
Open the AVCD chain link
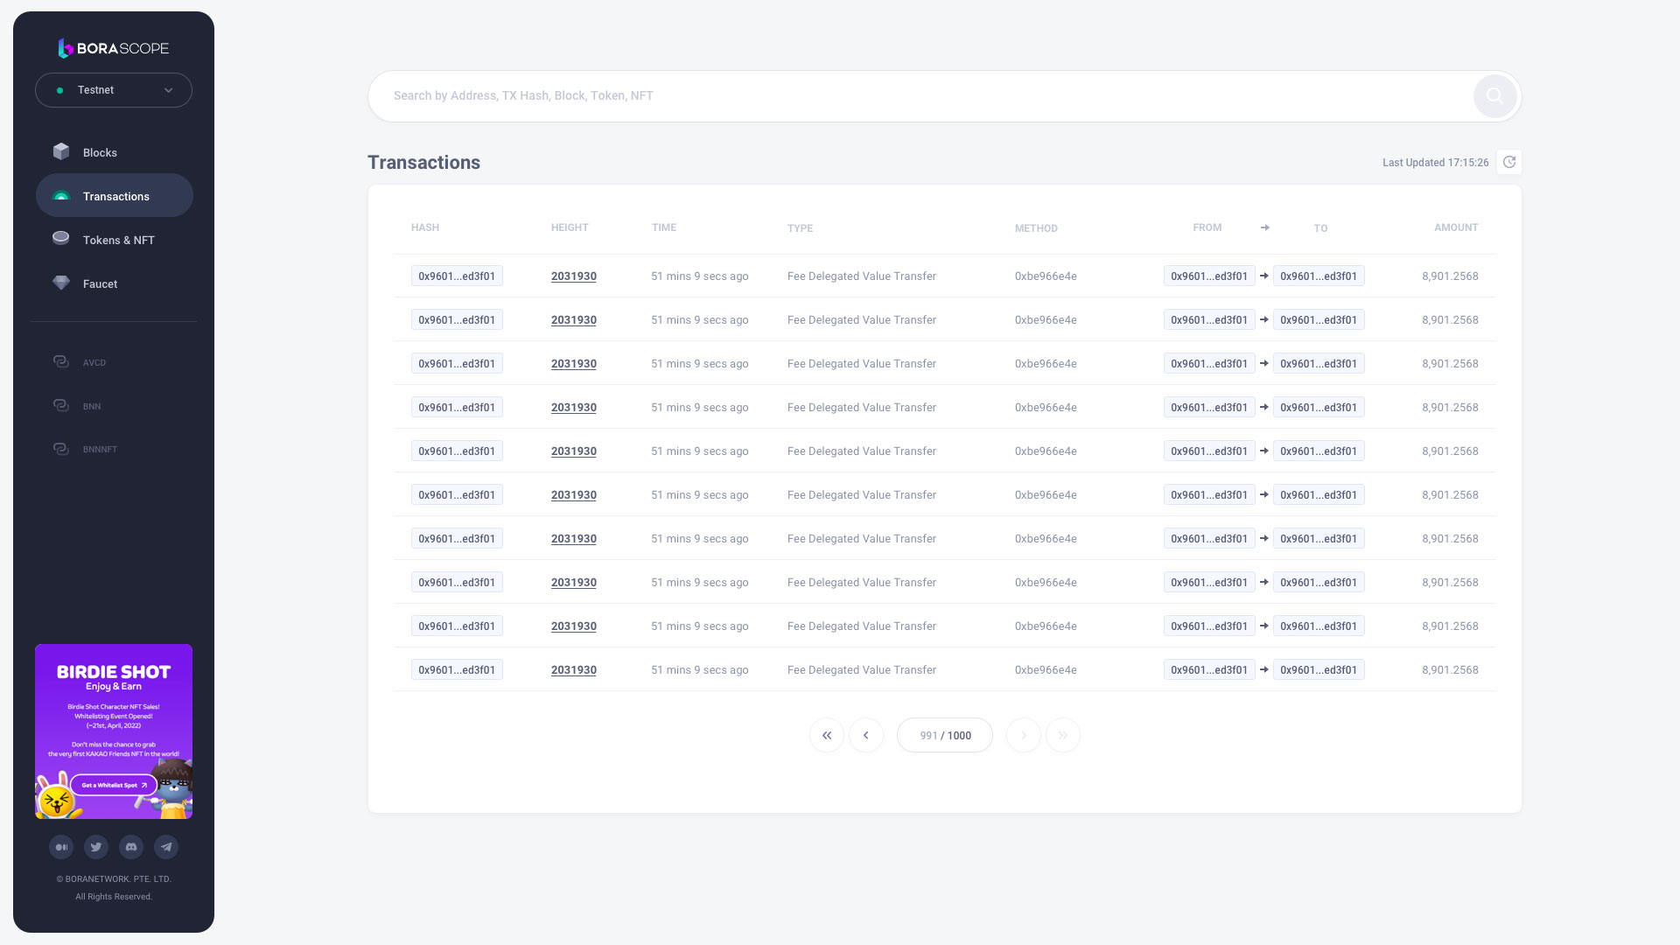[x=94, y=363]
